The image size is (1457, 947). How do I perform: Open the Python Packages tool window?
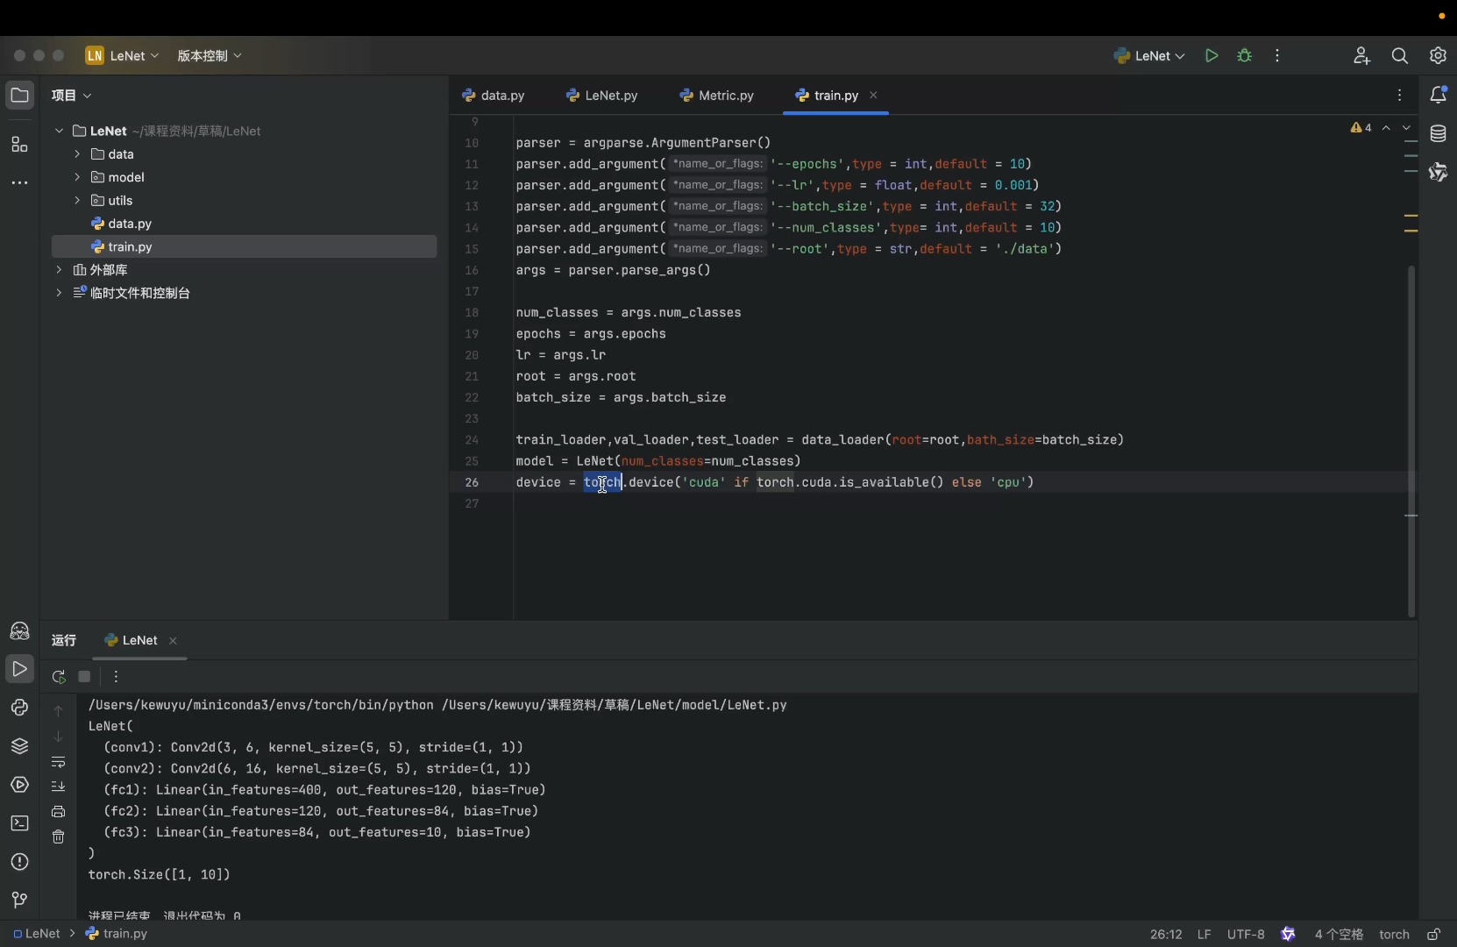pyautogui.click(x=19, y=746)
